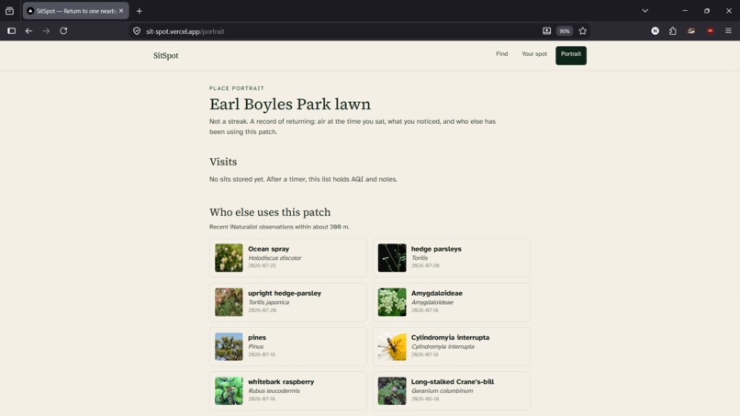Open the upright hedge-parsley thumbnail
The height and width of the screenshot is (416, 740).
229,302
